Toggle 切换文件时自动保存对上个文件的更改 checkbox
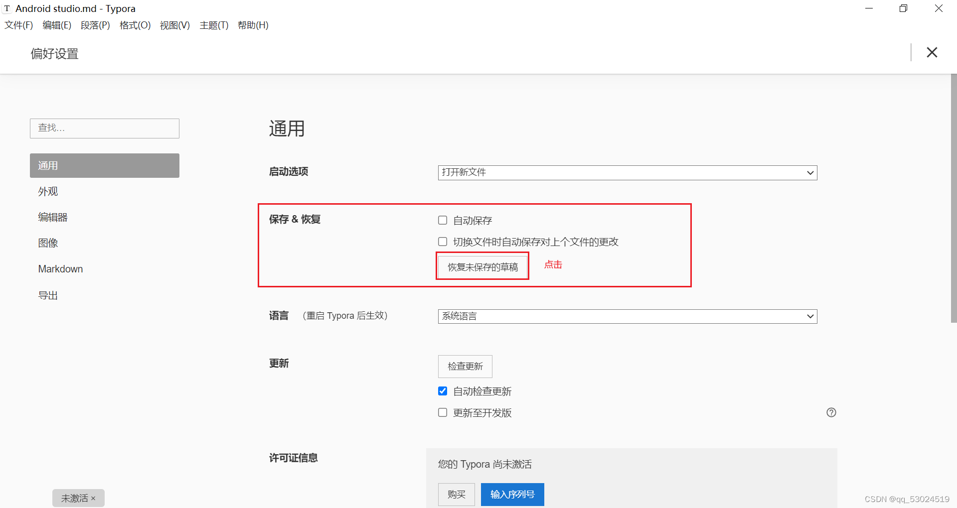This screenshot has width=957, height=508. pos(443,242)
